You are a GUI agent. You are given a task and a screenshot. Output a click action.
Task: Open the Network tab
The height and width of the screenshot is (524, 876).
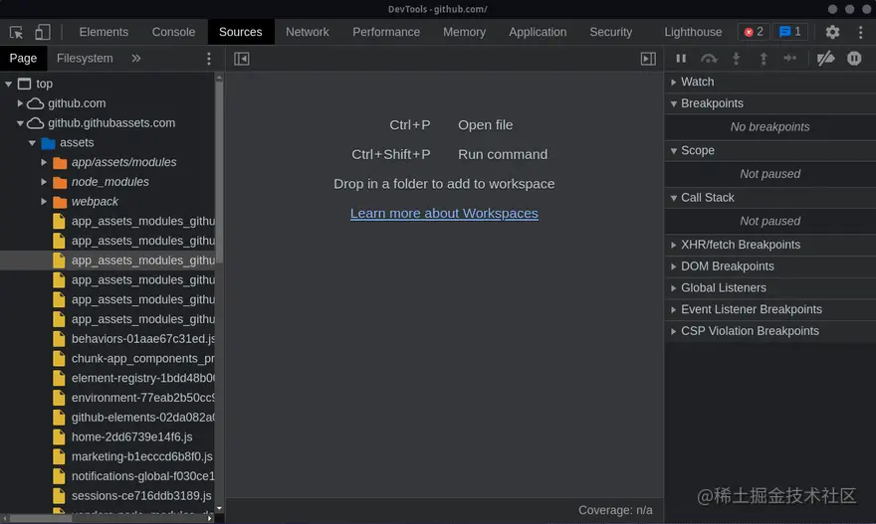(x=308, y=32)
